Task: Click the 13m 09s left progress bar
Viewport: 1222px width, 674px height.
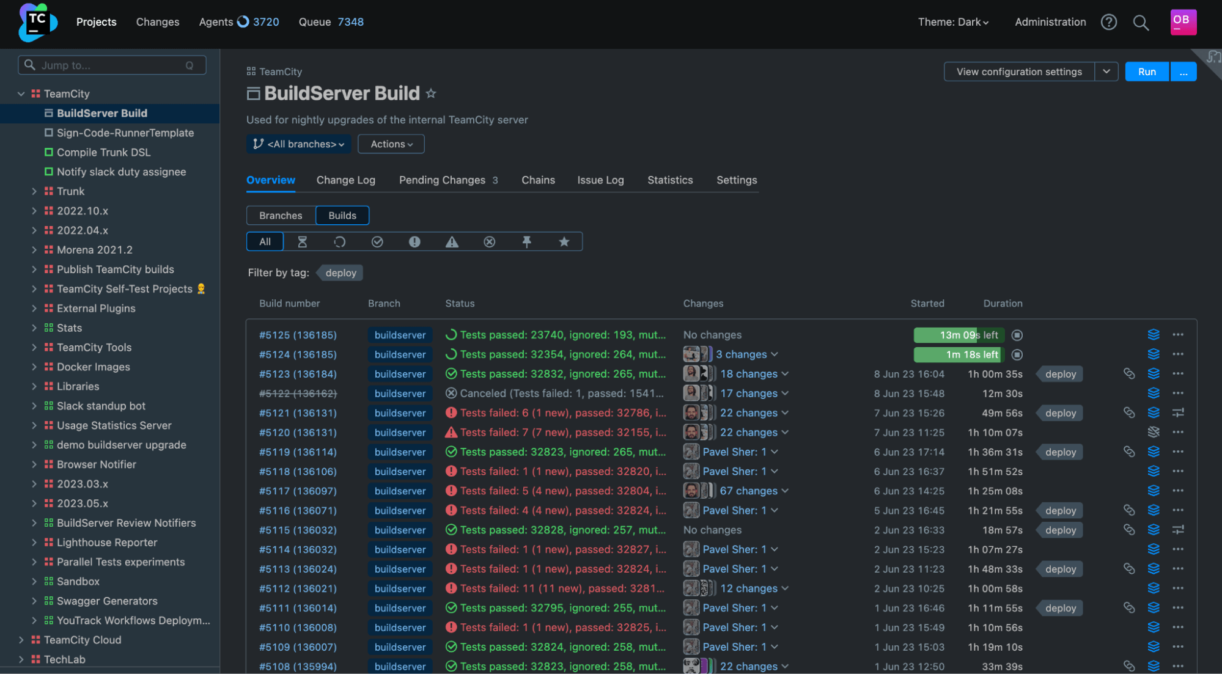Action: (959, 335)
